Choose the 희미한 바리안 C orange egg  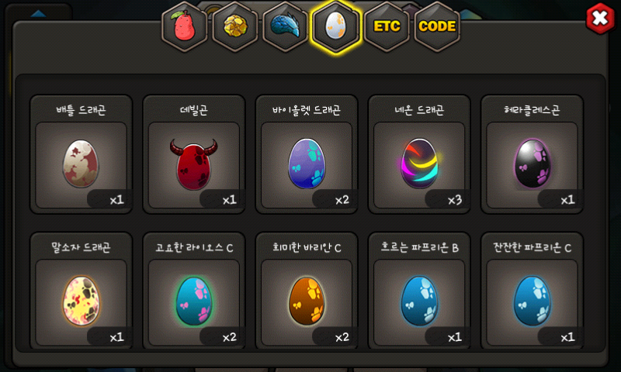tap(307, 301)
